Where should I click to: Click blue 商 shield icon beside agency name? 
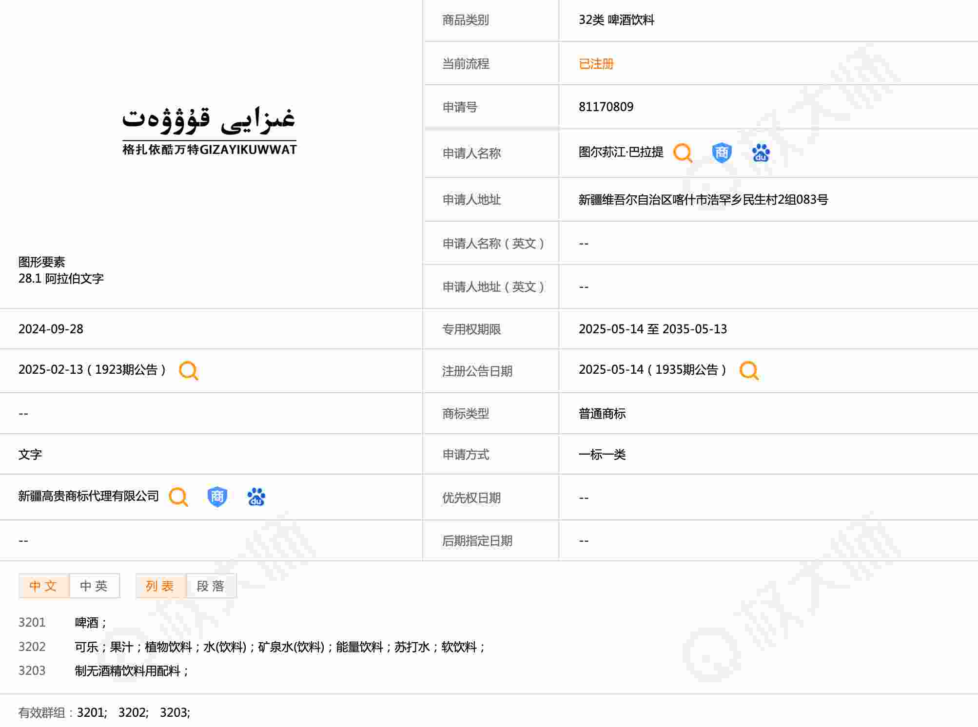click(x=217, y=497)
